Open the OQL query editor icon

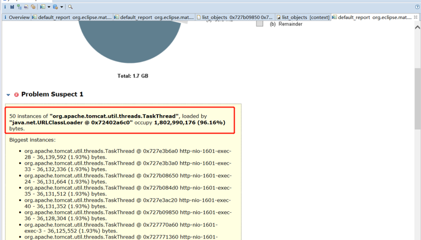pos(26,7)
